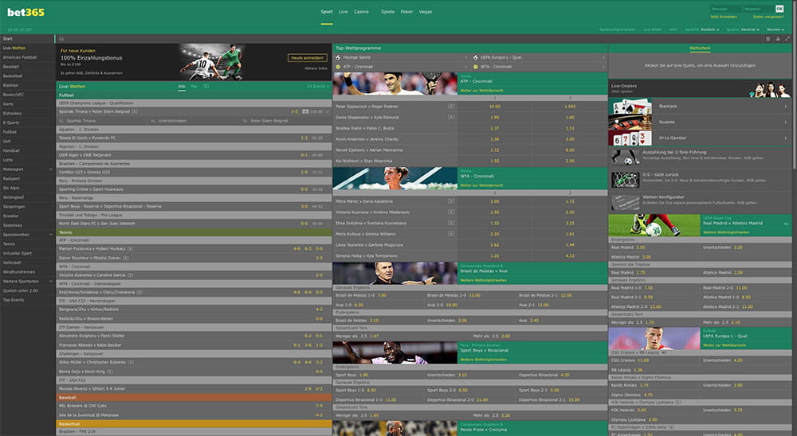Click the Hi-Lo Gambler live dealer row
The image size is (797, 436).
pos(700,138)
